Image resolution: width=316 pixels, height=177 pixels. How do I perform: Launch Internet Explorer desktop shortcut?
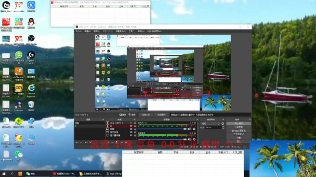[31, 91]
